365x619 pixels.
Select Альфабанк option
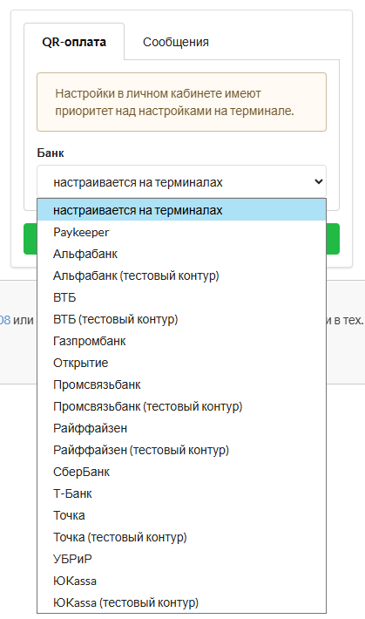pos(181,254)
